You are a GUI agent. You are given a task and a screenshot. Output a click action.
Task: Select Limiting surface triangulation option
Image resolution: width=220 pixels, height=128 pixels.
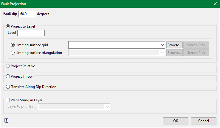13,53
